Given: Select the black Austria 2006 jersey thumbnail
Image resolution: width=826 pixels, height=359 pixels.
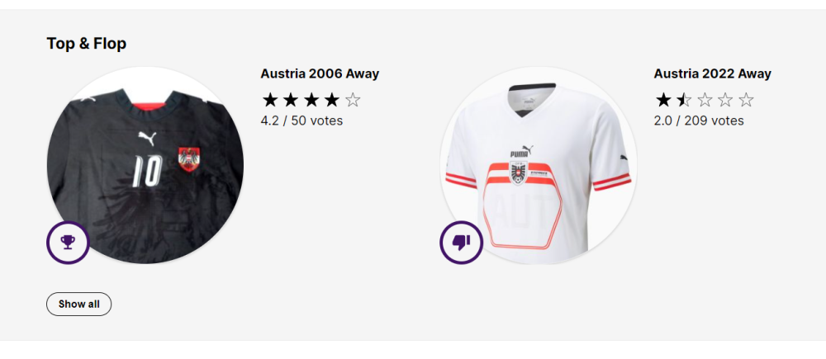Looking at the screenshot, I should (x=145, y=165).
